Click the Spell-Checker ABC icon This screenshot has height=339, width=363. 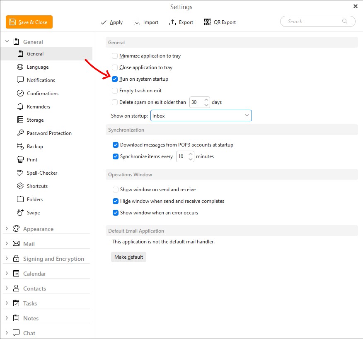(20, 173)
